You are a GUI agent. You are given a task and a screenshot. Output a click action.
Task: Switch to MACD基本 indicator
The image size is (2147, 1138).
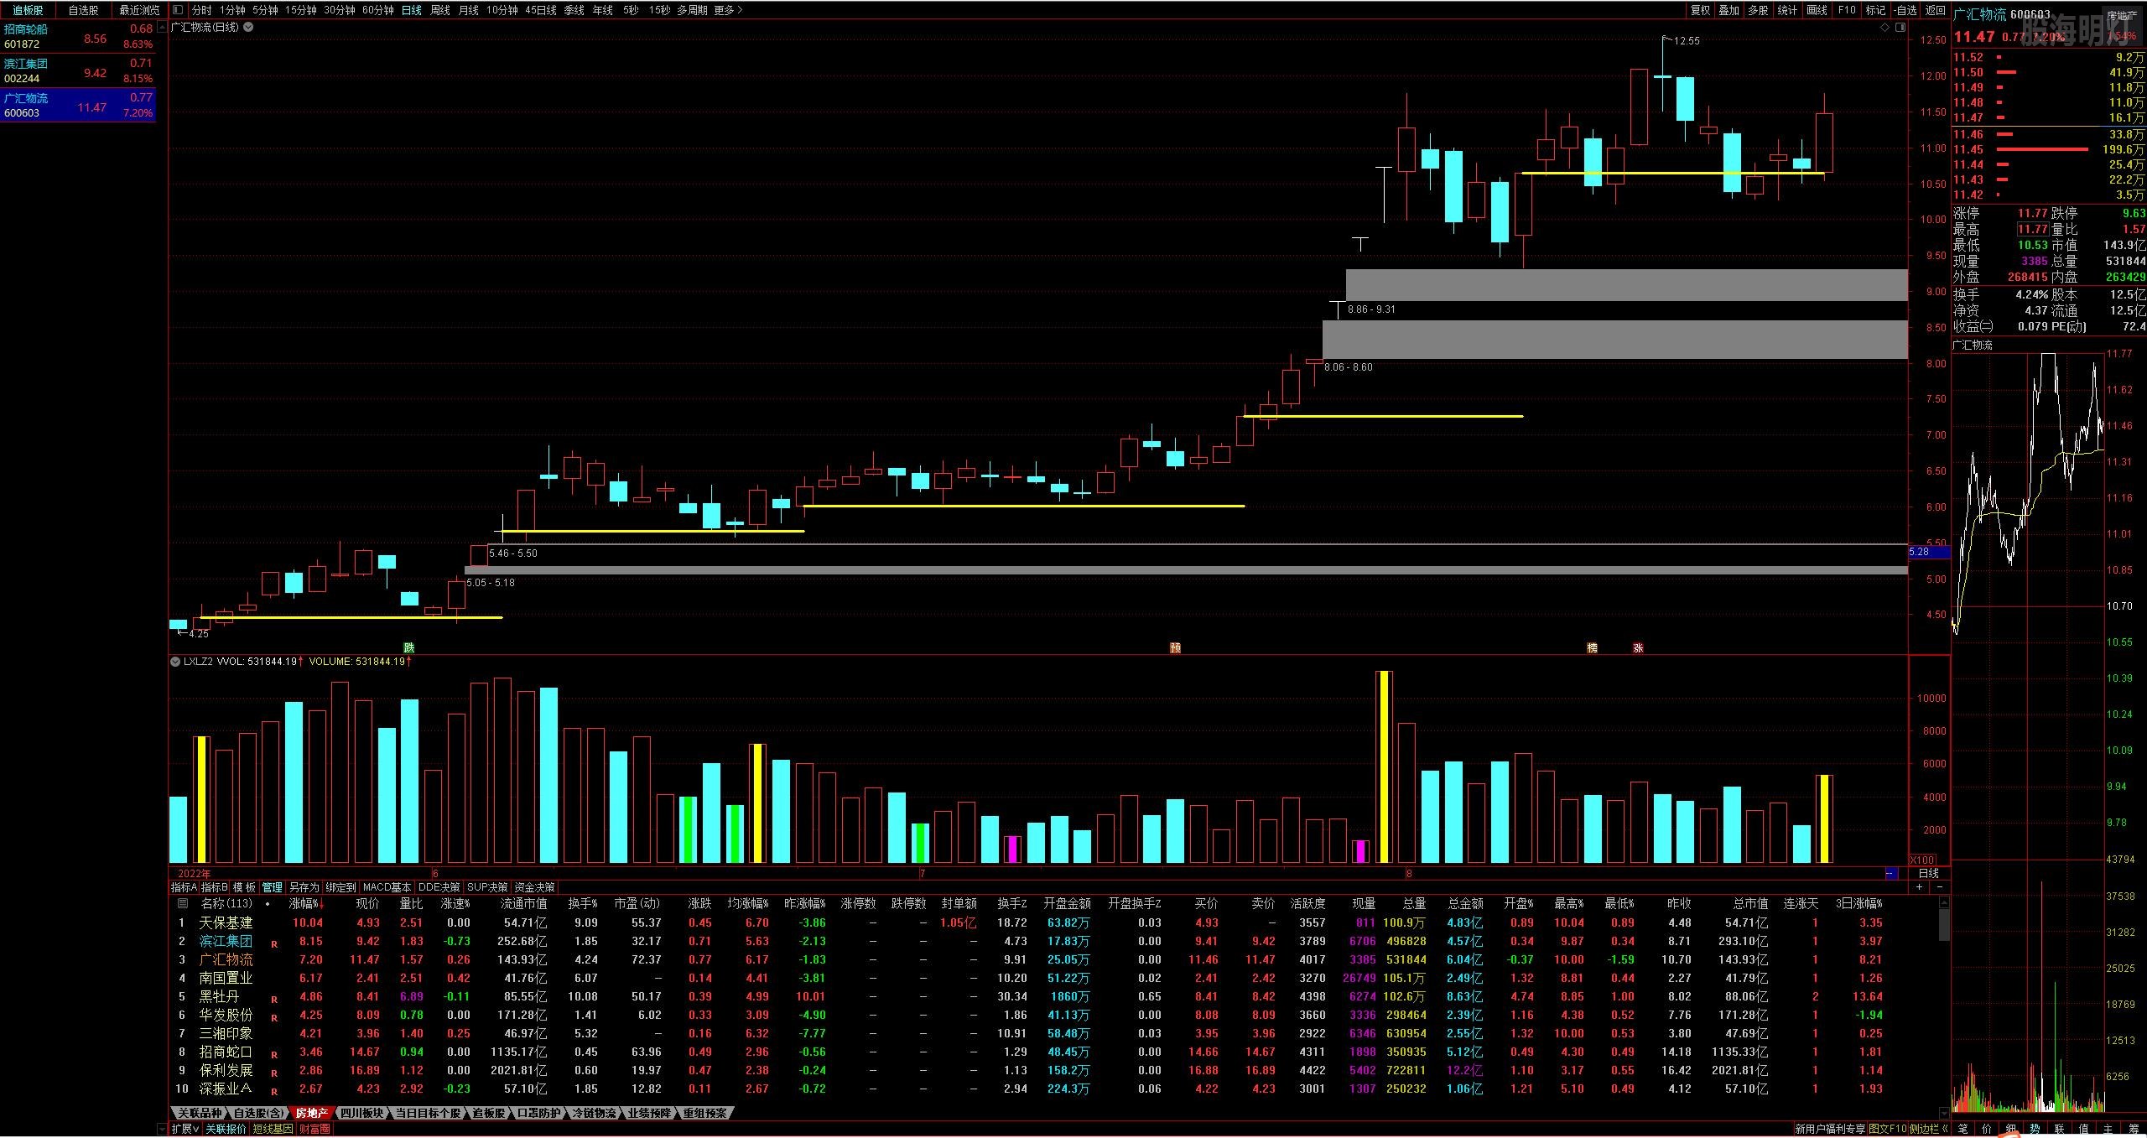387,887
